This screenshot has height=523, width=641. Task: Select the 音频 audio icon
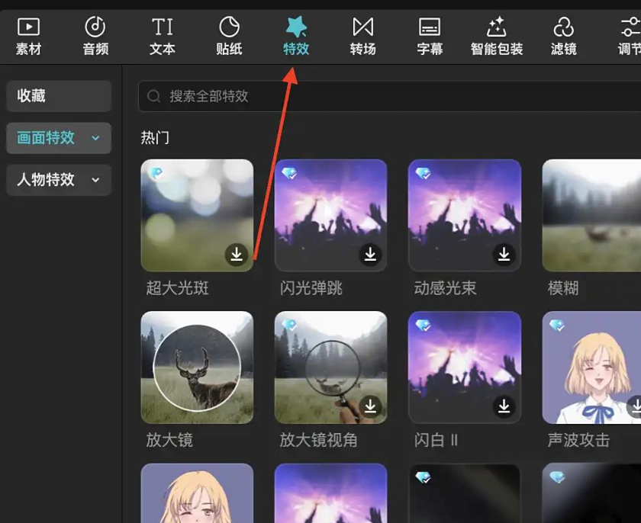point(95,34)
